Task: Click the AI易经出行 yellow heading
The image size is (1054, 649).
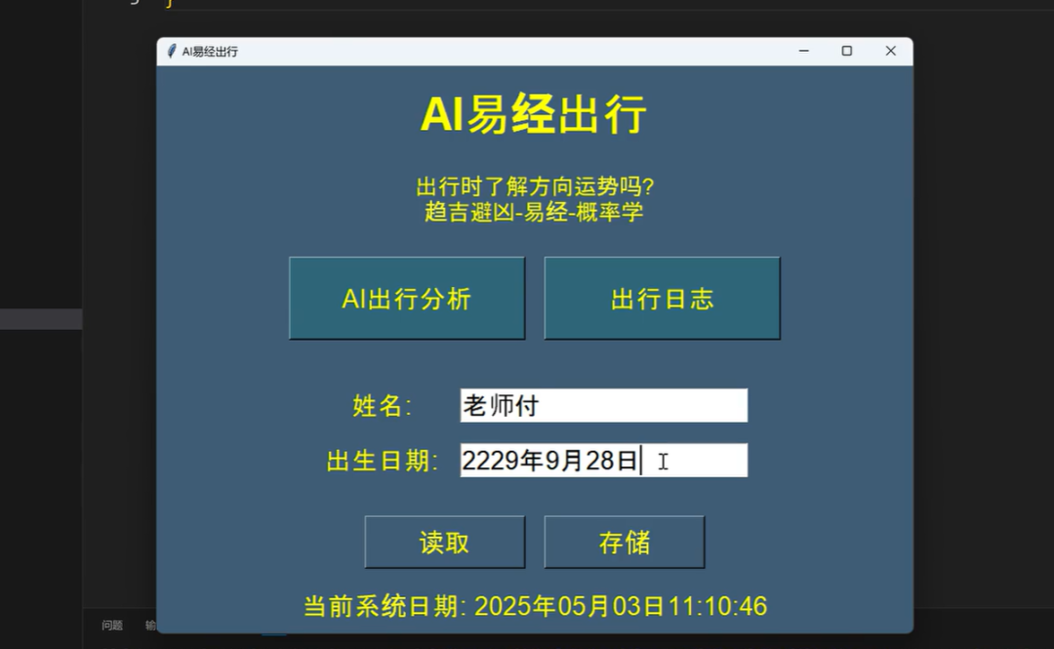Action: point(534,113)
